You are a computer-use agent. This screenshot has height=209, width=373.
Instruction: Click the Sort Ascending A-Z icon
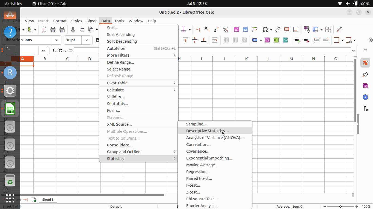207,29
